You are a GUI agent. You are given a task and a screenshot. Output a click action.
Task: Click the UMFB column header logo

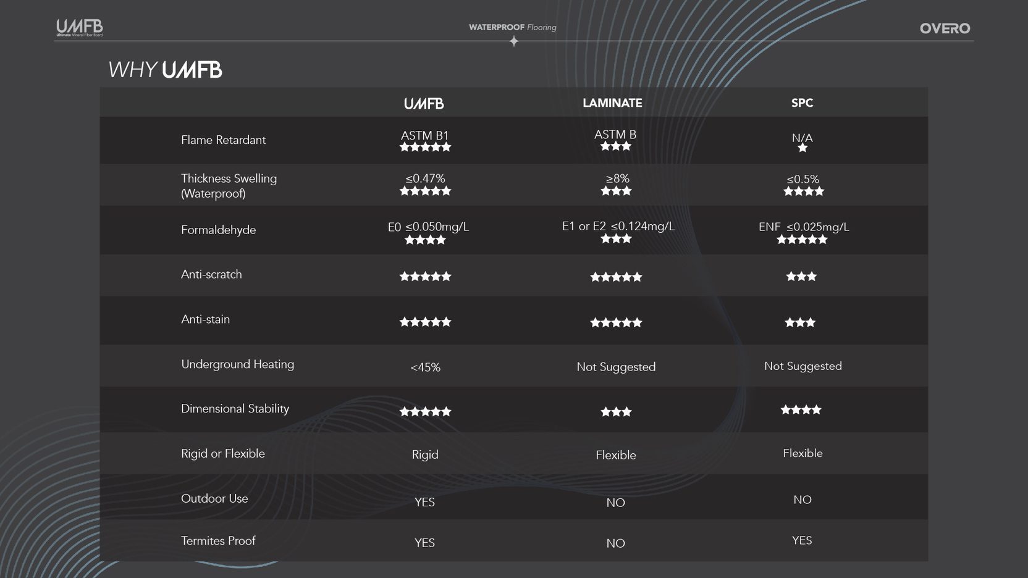tap(424, 104)
